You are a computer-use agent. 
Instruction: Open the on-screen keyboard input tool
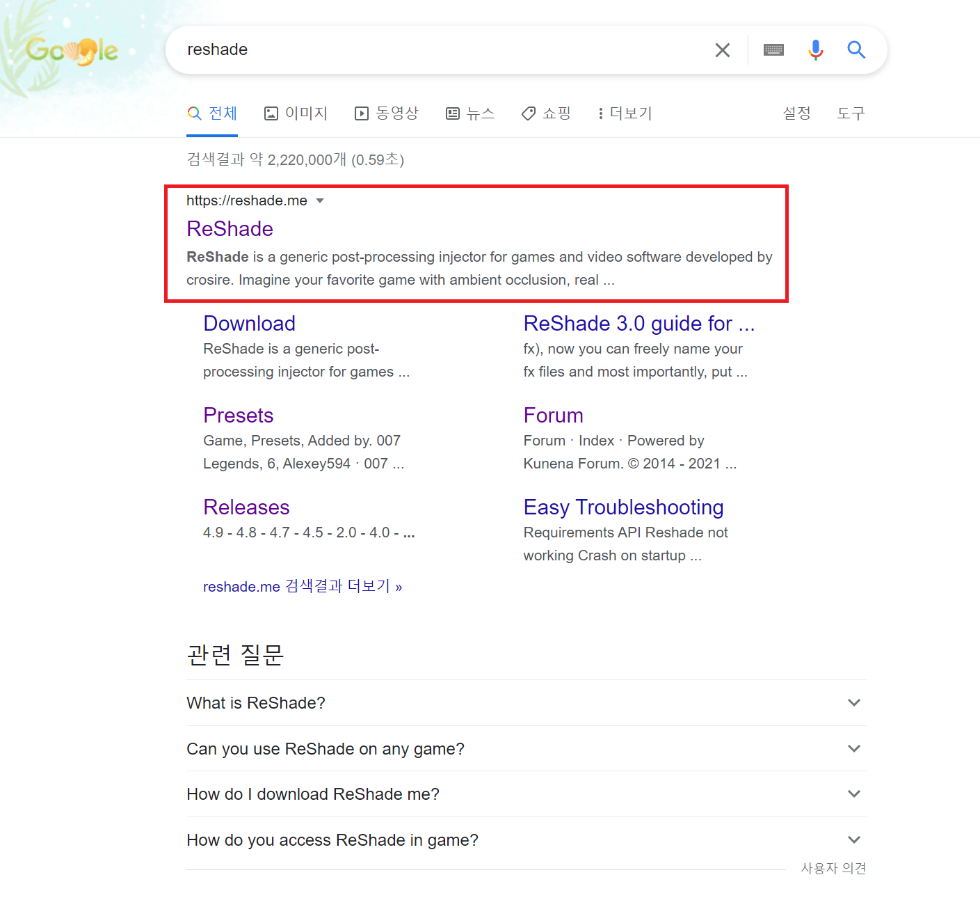click(773, 50)
